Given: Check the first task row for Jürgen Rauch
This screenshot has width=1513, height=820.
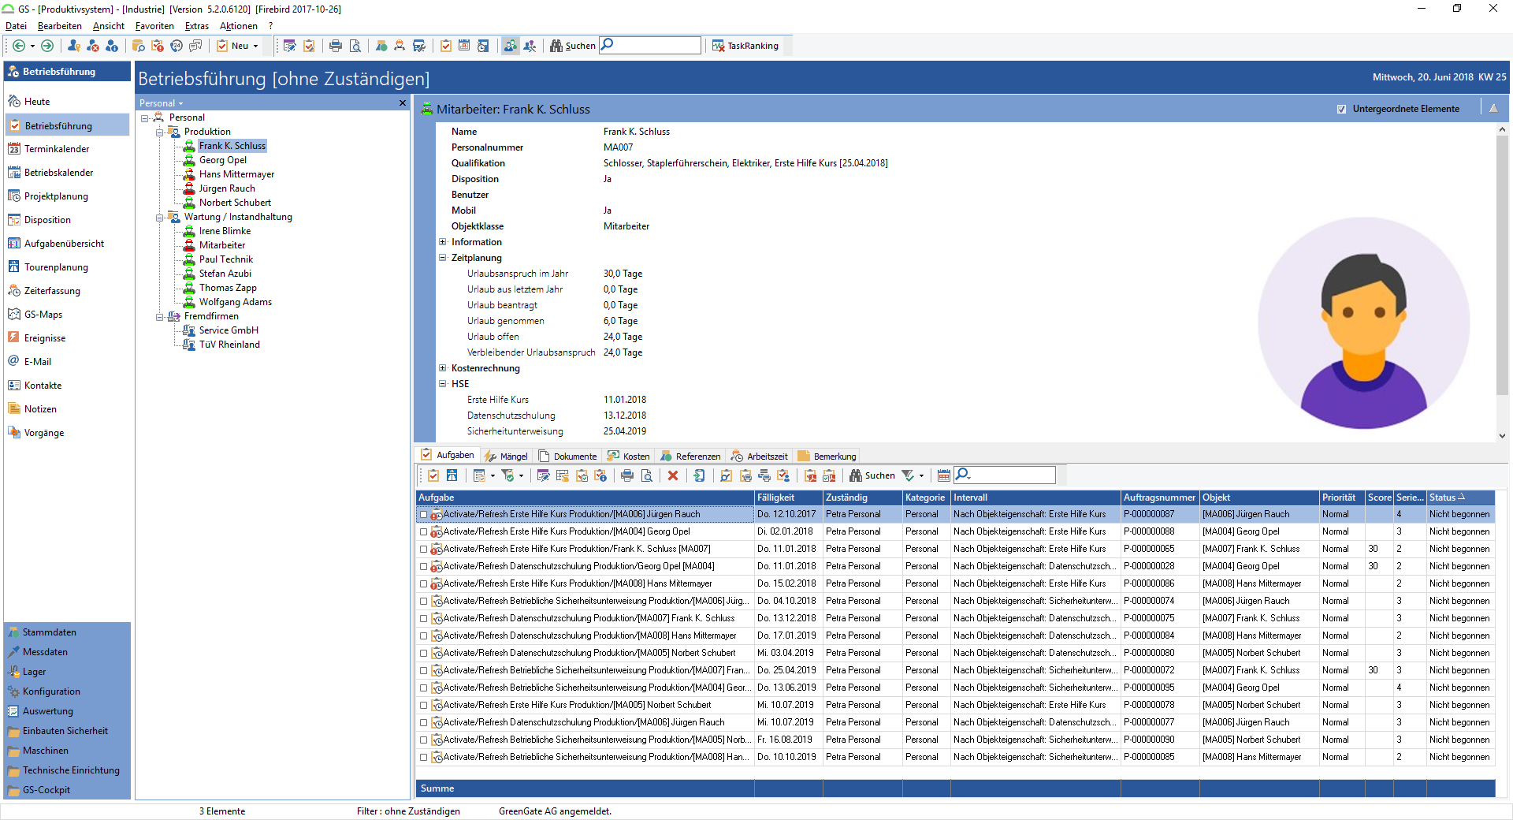Looking at the screenshot, I should 423,514.
